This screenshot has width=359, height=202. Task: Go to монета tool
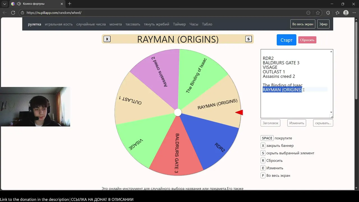click(x=116, y=24)
